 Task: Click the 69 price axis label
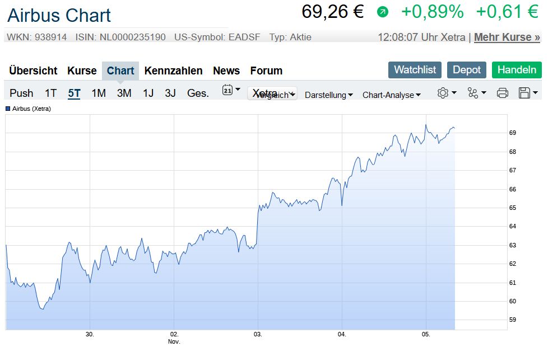click(x=512, y=133)
